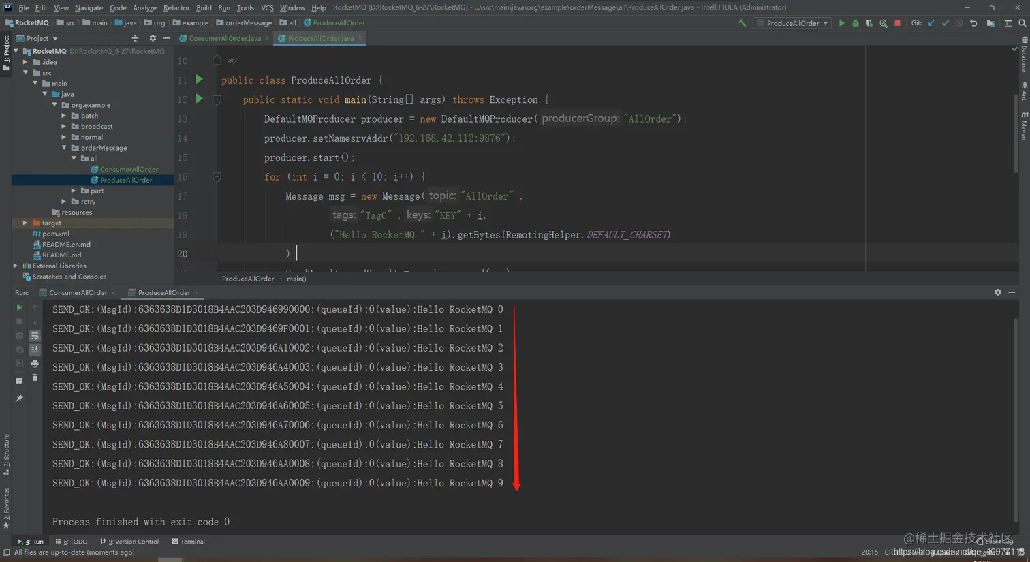Commit changes with the Git green checkmark
This screenshot has width=1030, height=562.
(x=946, y=23)
